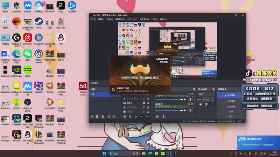
Task: Select PotPlayer desktop shortcut
Action: (16, 89)
